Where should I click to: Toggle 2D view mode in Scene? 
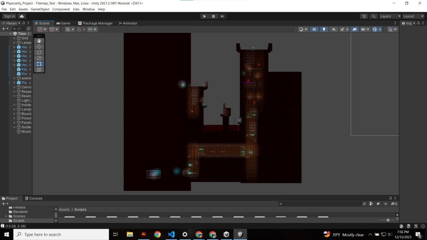click(314, 30)
